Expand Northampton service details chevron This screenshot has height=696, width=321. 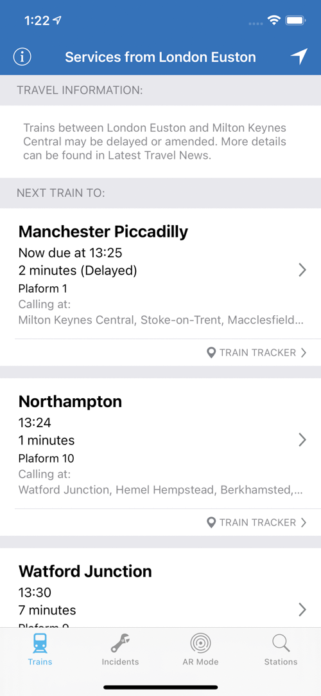[x=302, y=439]
